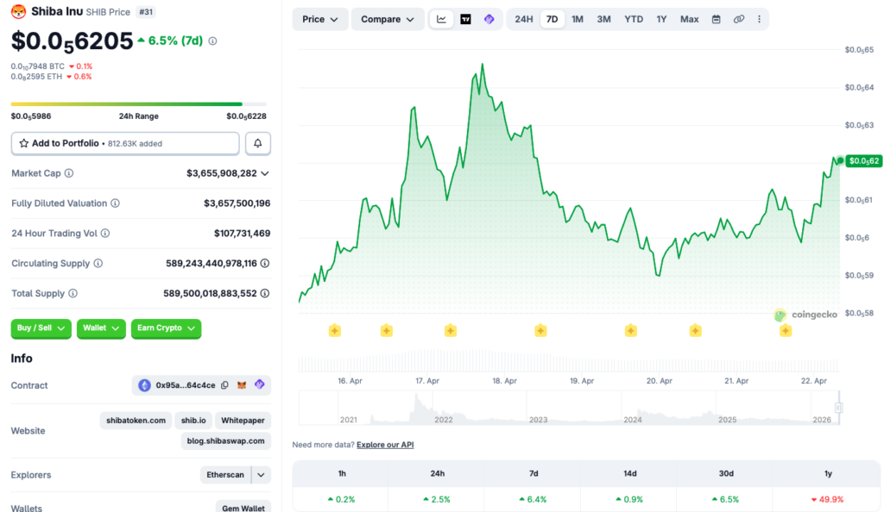Open the Compare dropdown

tap(388, 19)
